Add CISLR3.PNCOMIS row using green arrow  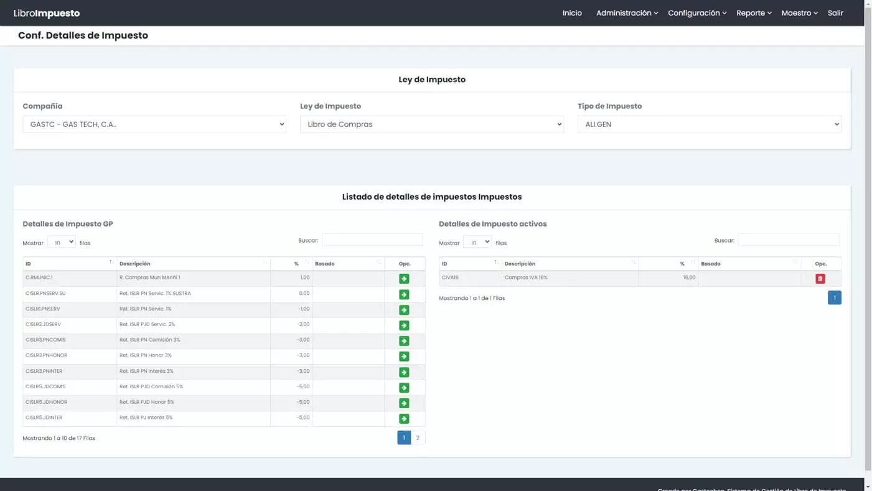point(404,341)
